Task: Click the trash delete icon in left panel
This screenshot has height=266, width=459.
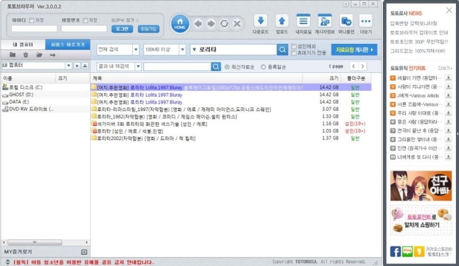Action: point(26,55)
